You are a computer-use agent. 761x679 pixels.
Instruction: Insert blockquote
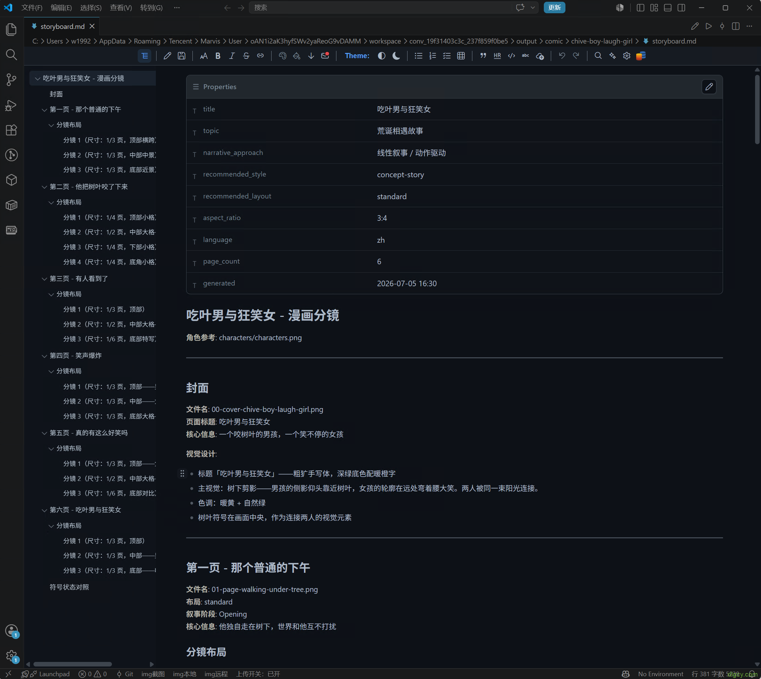point(483,56)
